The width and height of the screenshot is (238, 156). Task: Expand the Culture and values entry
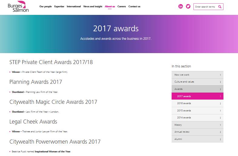pyautogui.click(x=197, y=82)
